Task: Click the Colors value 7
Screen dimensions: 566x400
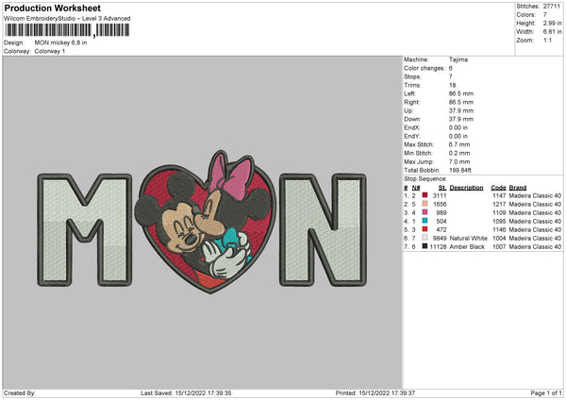Action: tap(545, 15)
